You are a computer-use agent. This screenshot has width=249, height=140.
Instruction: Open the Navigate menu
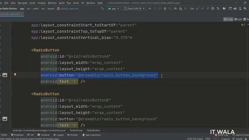point(23,3)
